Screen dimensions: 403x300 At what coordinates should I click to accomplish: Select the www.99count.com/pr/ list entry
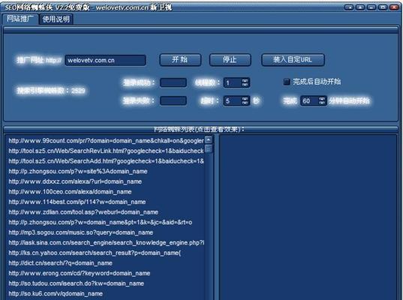(x=106, y=141)
